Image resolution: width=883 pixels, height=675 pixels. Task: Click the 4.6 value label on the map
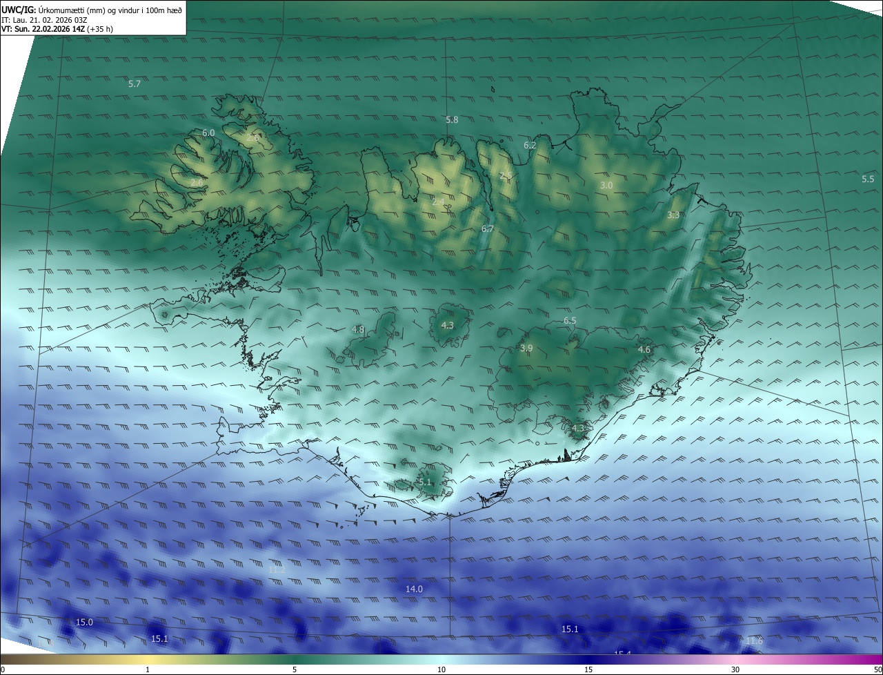(x=644, y=350)
